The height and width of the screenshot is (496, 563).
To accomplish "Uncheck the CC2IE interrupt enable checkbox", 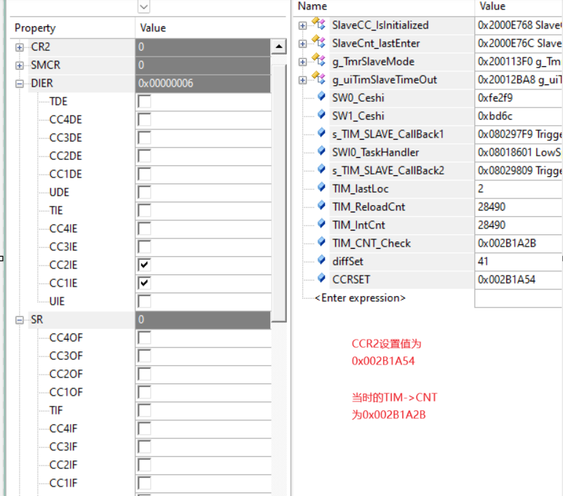I will (x=144, y=265).
